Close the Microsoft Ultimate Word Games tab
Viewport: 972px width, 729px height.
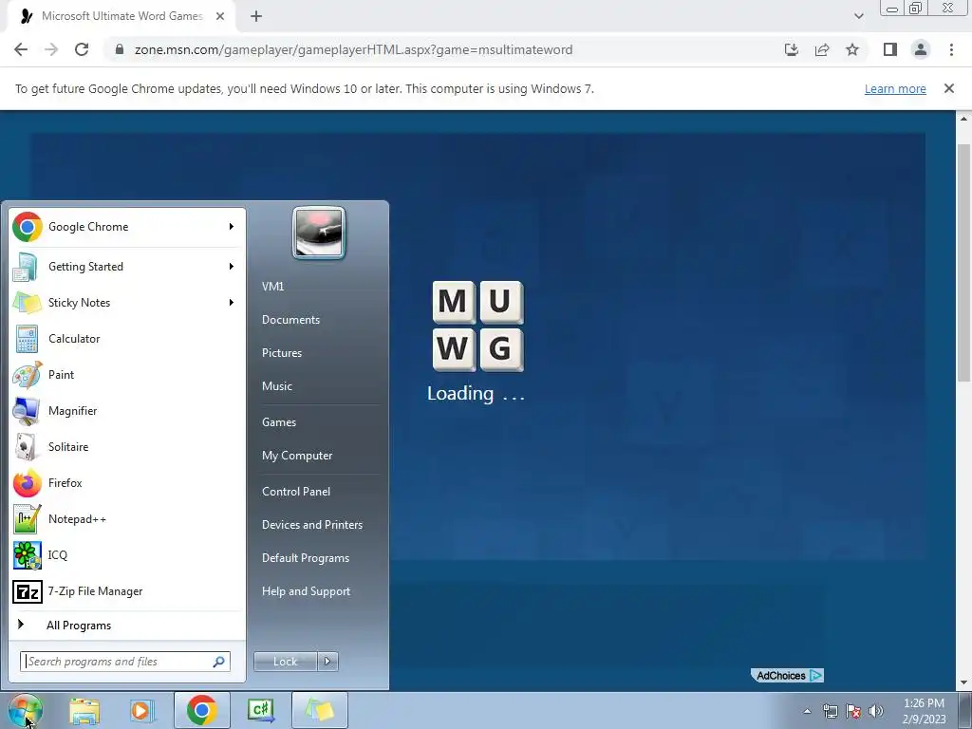[x=220, y=16]
